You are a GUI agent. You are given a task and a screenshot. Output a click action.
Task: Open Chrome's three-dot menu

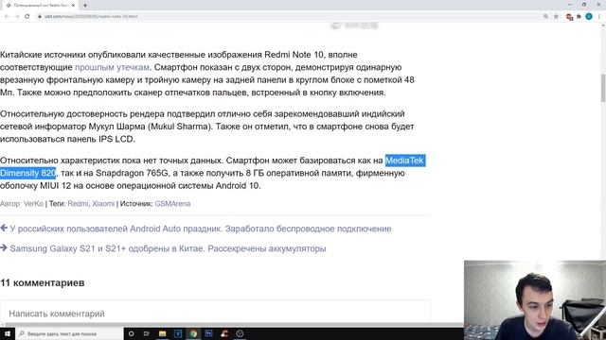click(x=599, y=16)
